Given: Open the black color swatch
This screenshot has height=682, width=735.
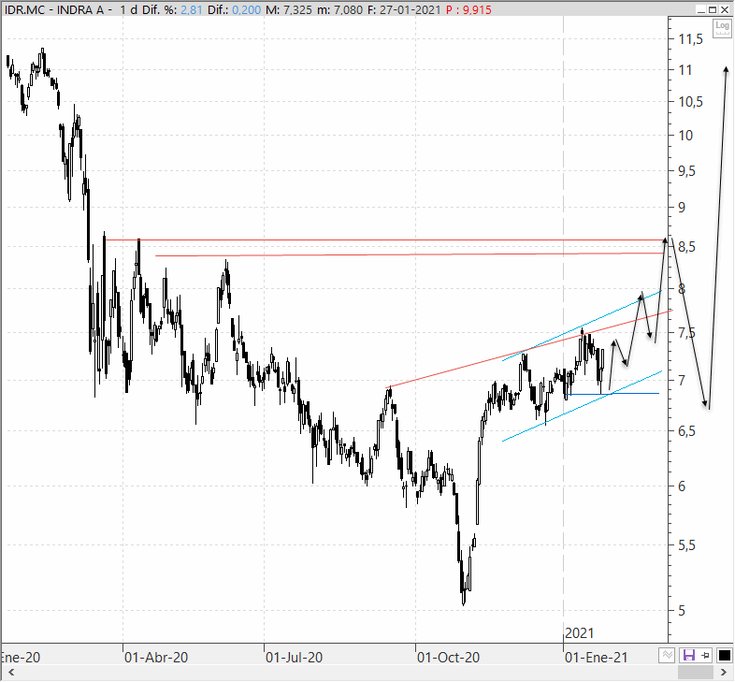Looking at the screenshot, I should (x=724, y=655).
